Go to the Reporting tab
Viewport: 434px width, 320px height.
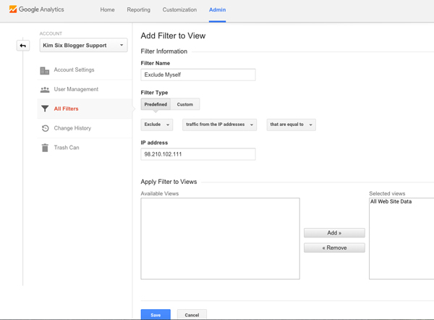point(138,10)
